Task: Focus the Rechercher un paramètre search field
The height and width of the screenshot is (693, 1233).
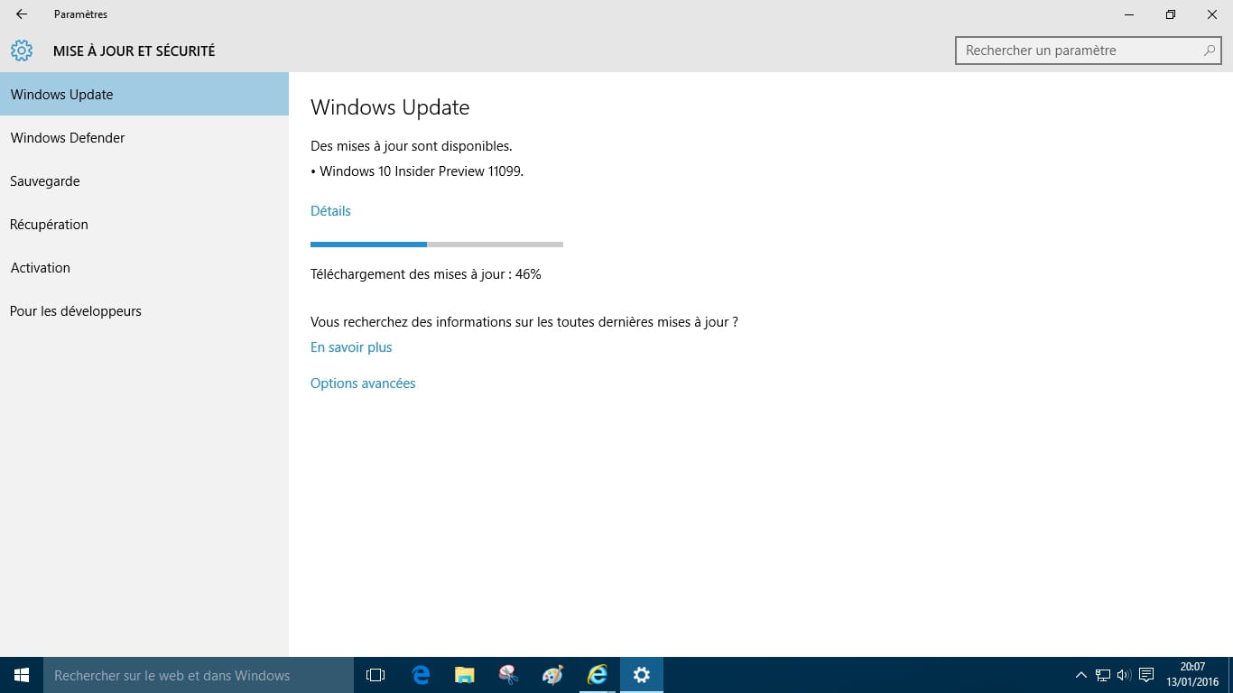Action: (x=1088, y=51)
